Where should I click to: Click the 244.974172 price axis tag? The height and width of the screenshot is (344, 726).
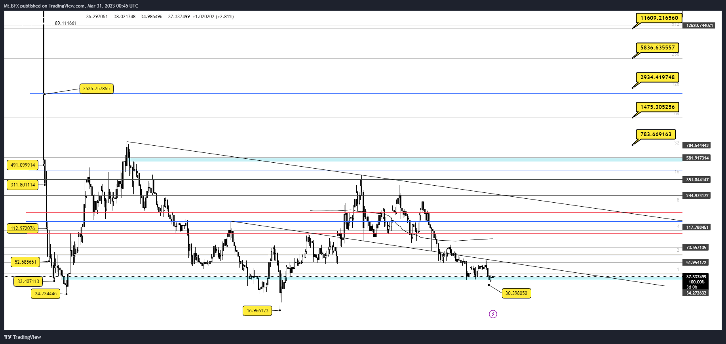pos(697,196)
